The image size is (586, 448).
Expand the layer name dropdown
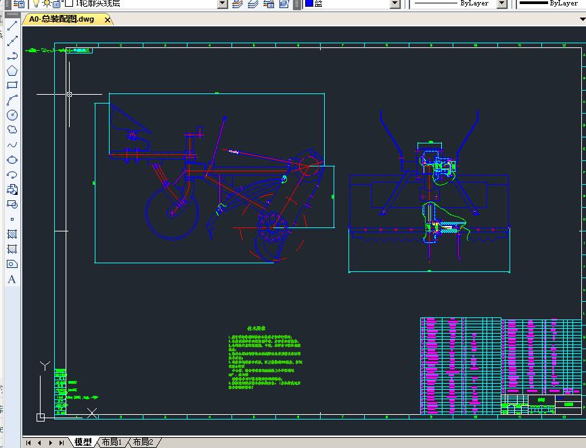tap(223, 3)
